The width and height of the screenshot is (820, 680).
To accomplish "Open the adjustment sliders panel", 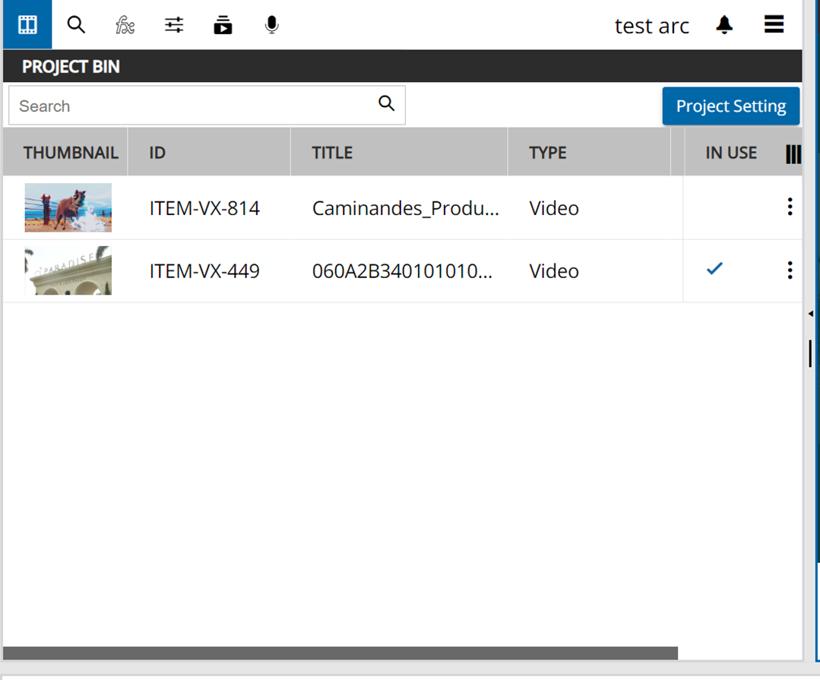I will click(174, 25).
